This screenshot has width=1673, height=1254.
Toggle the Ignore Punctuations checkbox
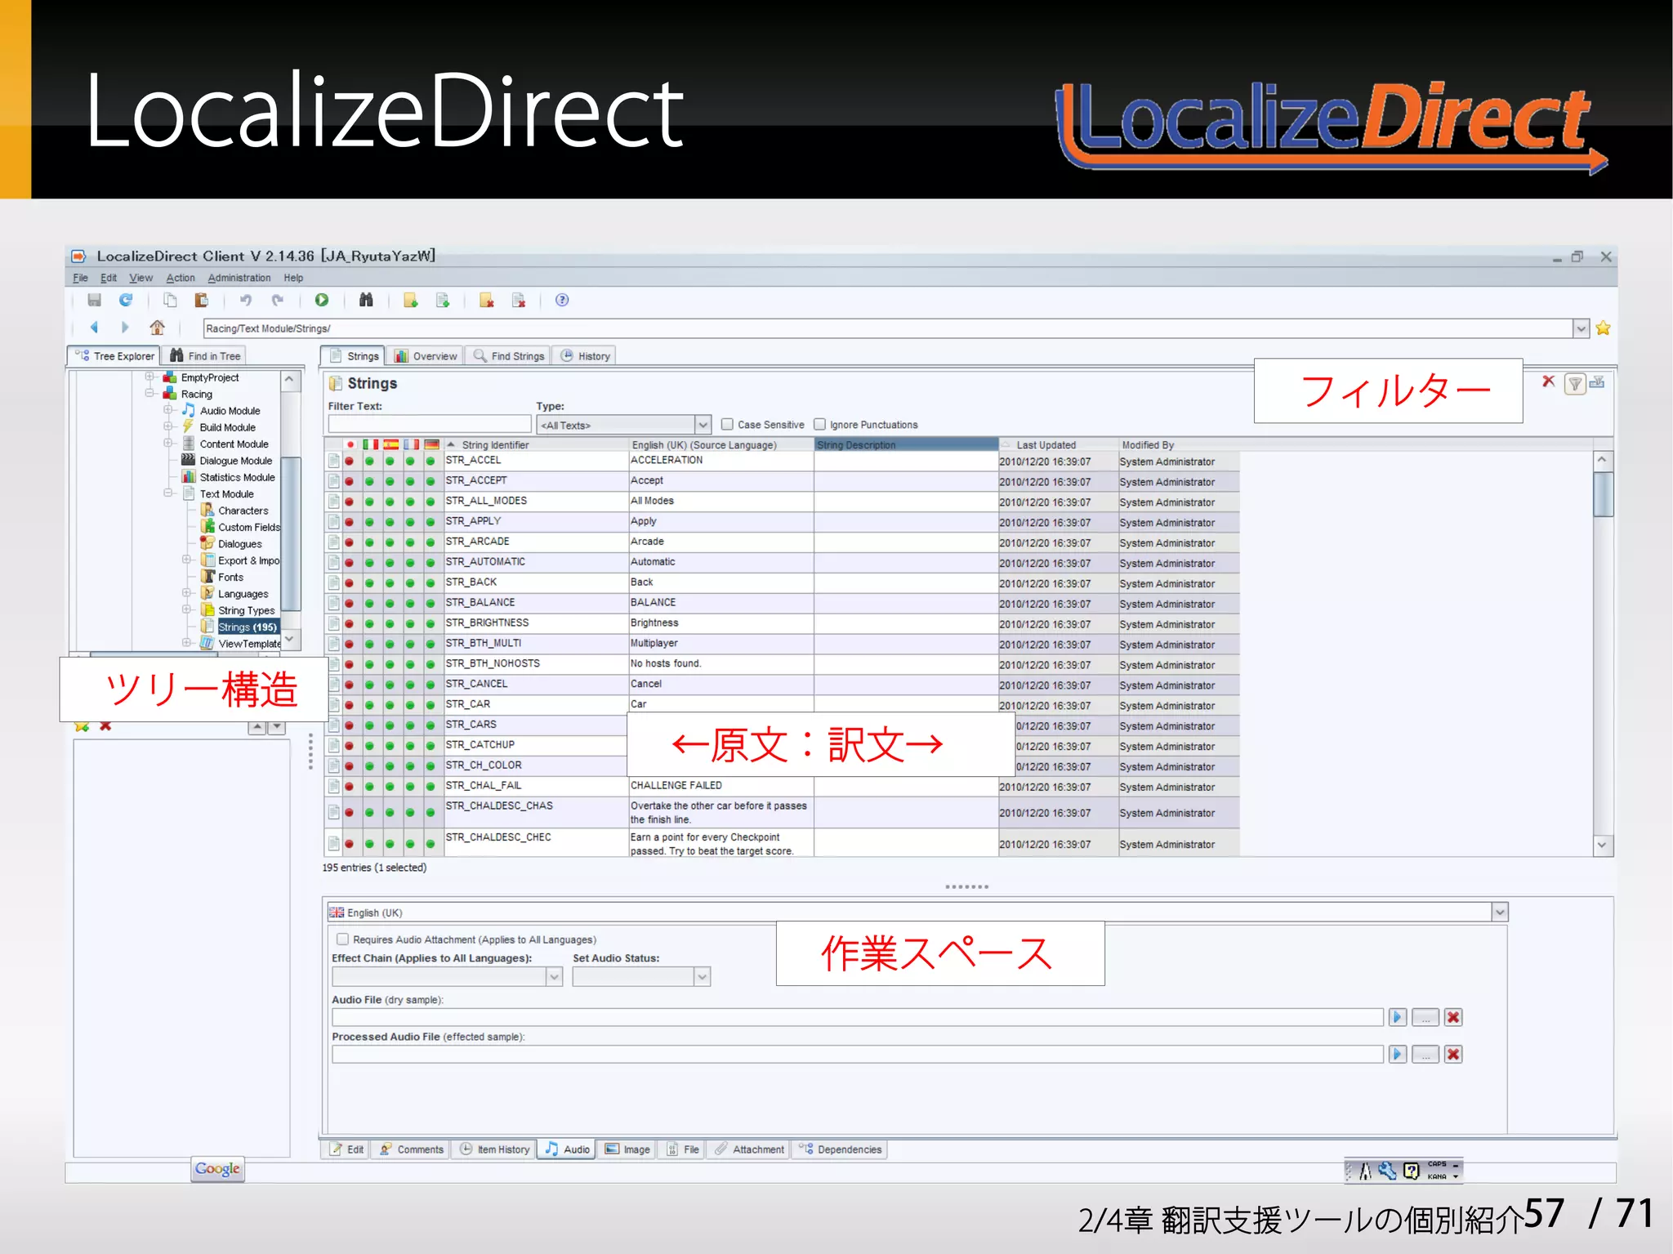pyautogui.click(x=819, y=424)
